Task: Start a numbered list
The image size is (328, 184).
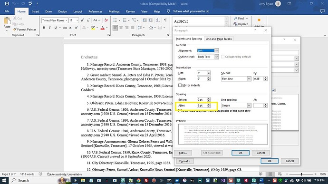Action: 125,20
